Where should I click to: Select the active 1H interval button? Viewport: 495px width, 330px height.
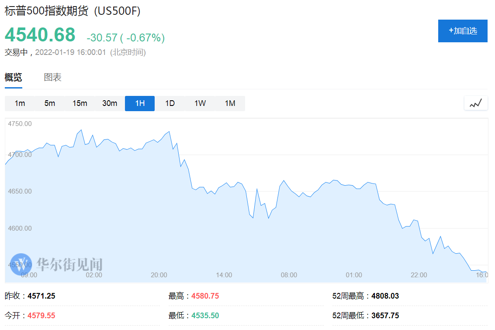[x=140, y=103]
